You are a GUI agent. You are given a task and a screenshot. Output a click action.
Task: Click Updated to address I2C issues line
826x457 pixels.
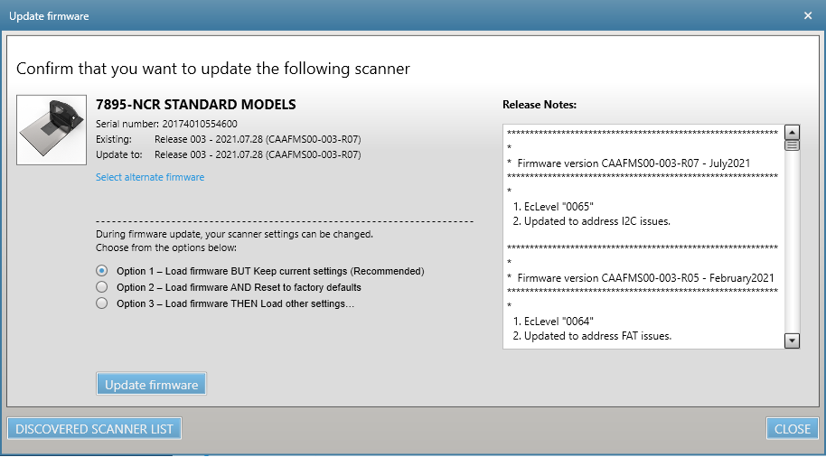(x=592, y=221)
